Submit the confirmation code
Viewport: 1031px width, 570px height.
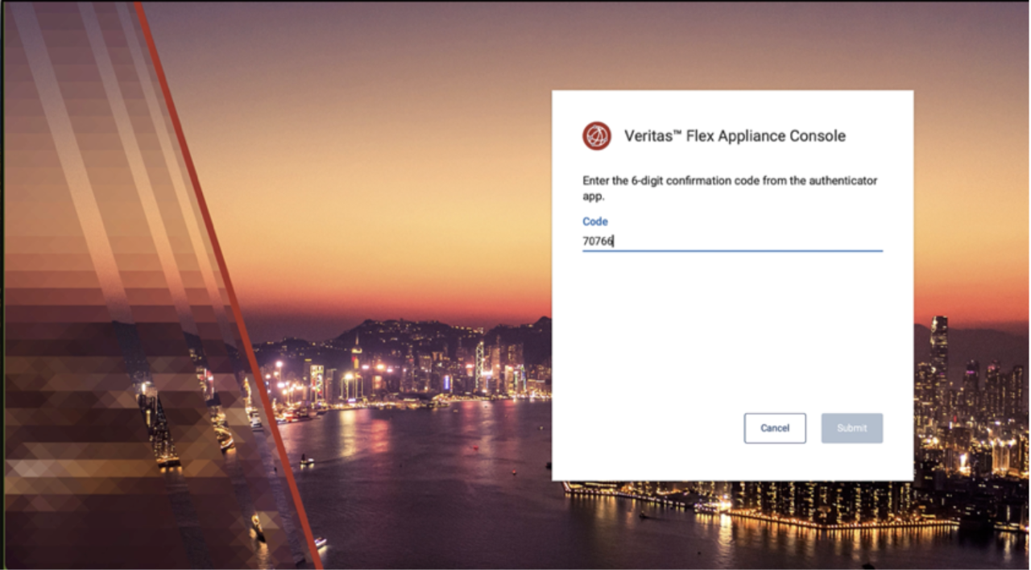tap(851, 428)
